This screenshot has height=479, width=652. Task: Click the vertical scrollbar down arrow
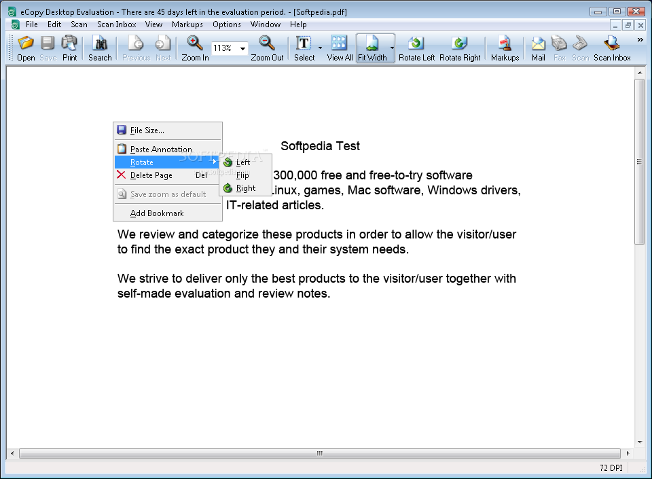(x=640, y=442)
